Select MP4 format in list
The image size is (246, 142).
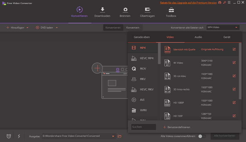(143, 48)
